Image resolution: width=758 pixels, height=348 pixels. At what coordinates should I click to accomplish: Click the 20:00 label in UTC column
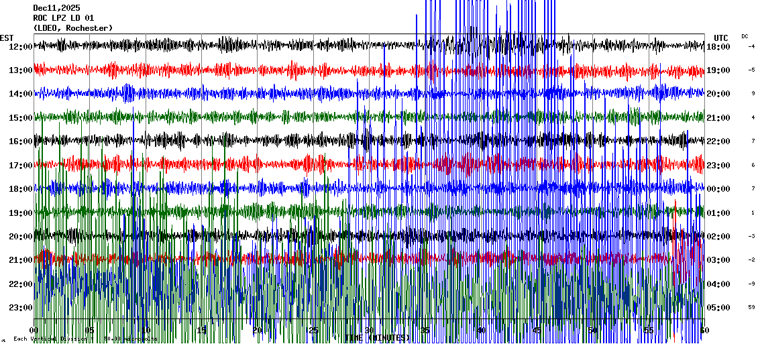coord(718,95)
